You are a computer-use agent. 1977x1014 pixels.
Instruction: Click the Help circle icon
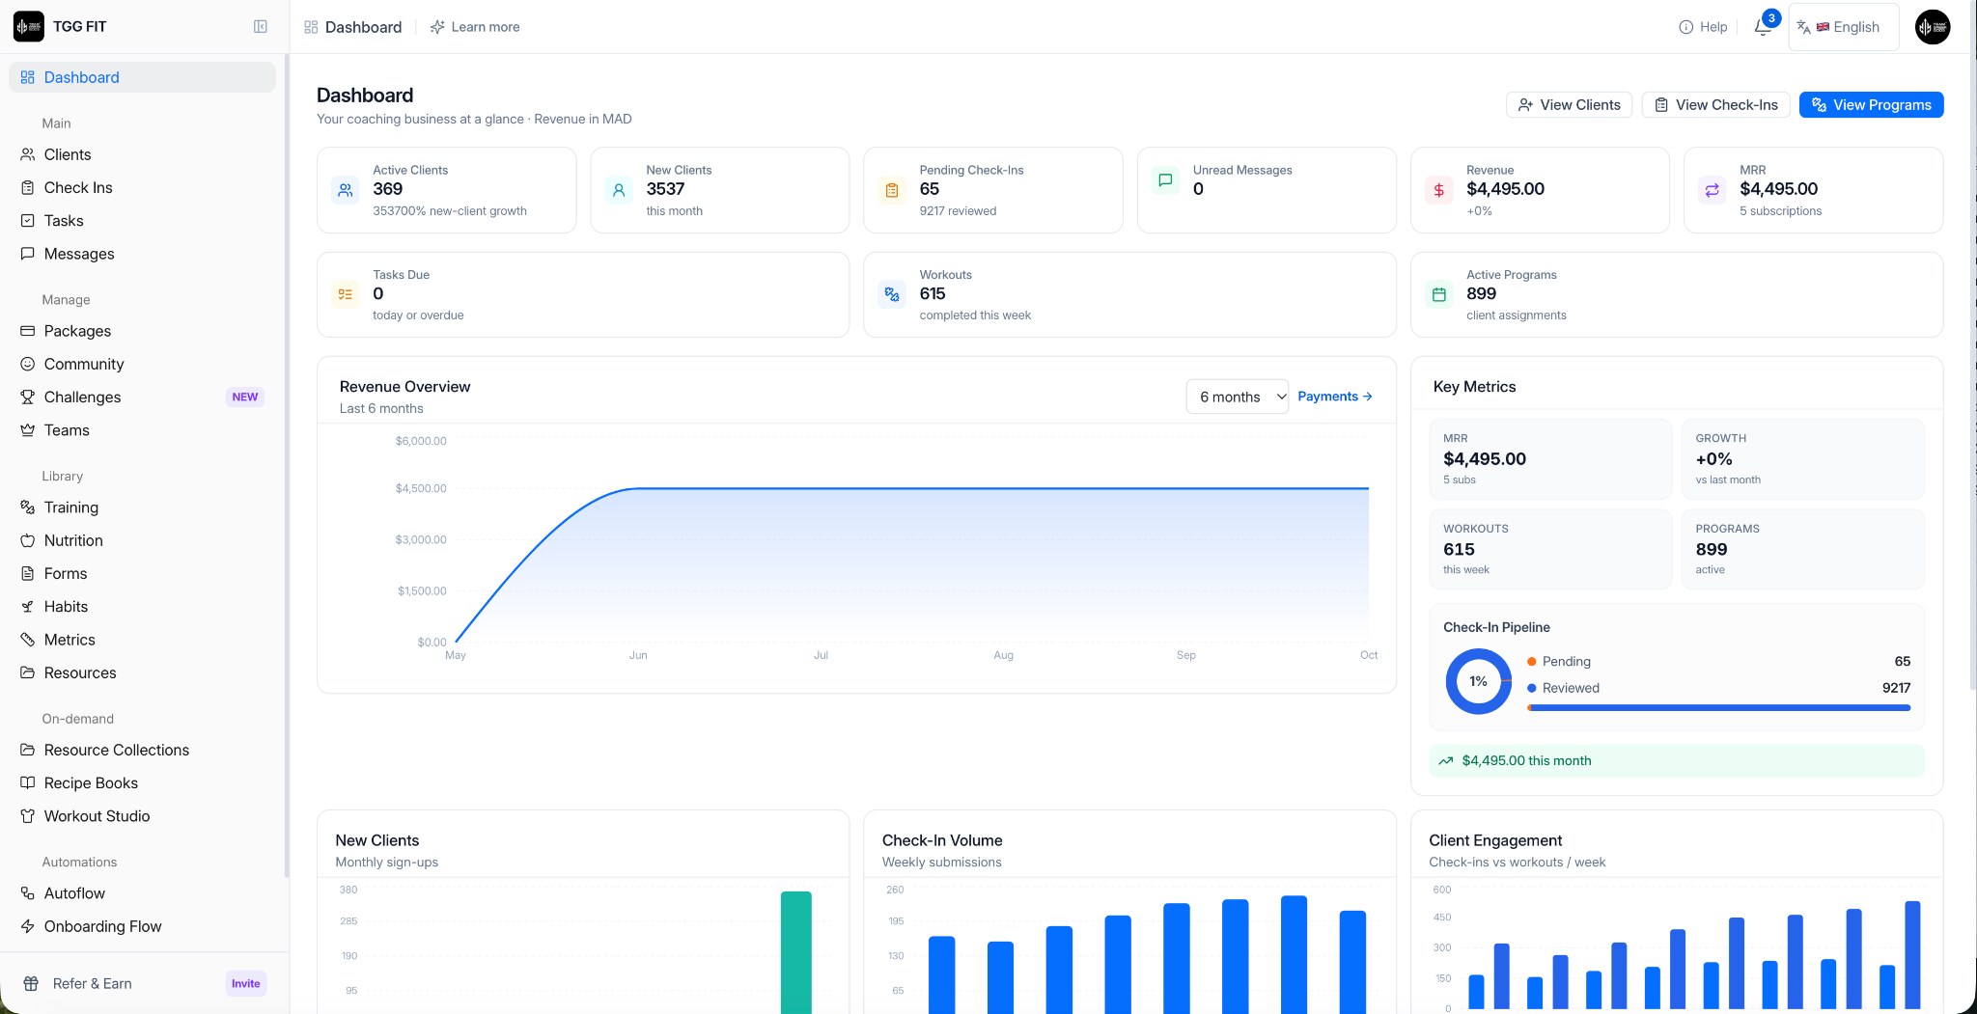1685,27
